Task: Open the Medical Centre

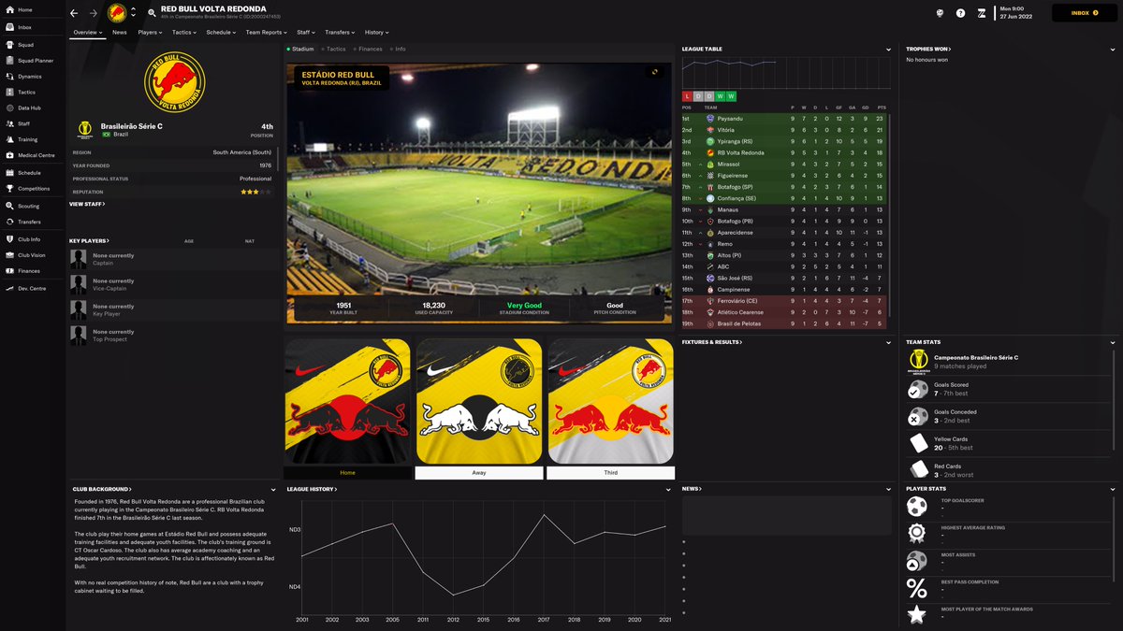Action: click(x=36, y=155)
